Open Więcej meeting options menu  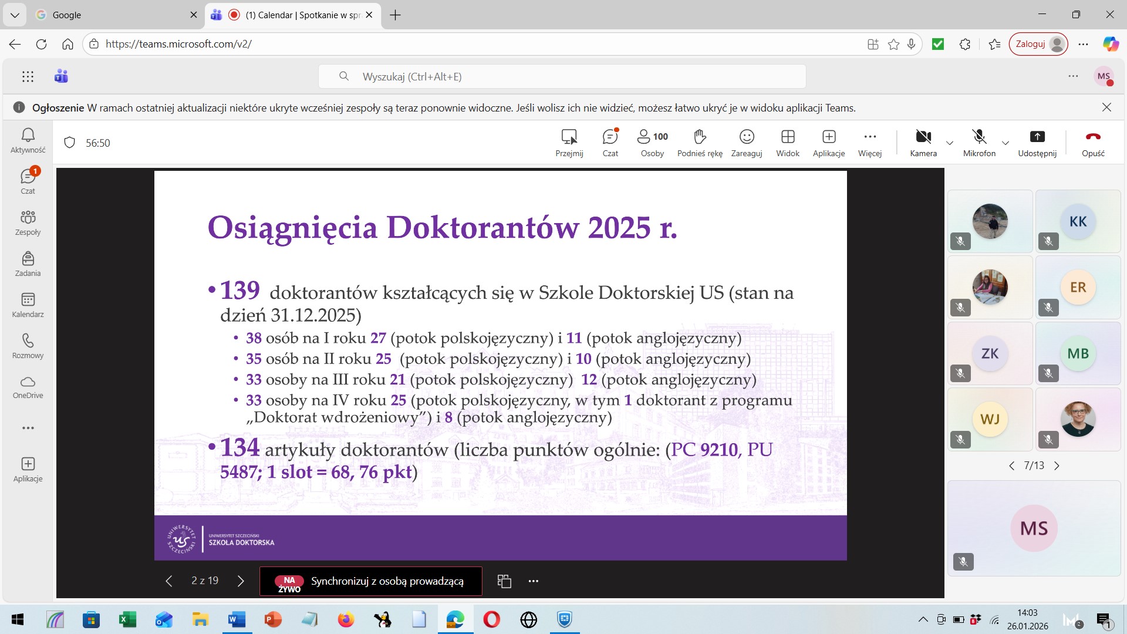pyautogui.click(x=869, y=143)
